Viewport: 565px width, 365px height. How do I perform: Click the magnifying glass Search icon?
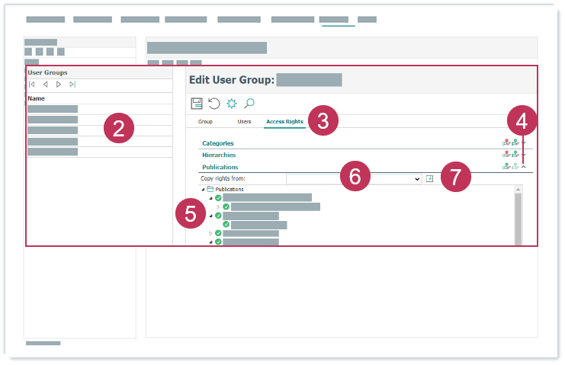(249, 104)
